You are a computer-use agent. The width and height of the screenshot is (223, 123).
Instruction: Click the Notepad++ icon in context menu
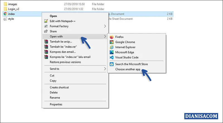click(x=46, y=21)
